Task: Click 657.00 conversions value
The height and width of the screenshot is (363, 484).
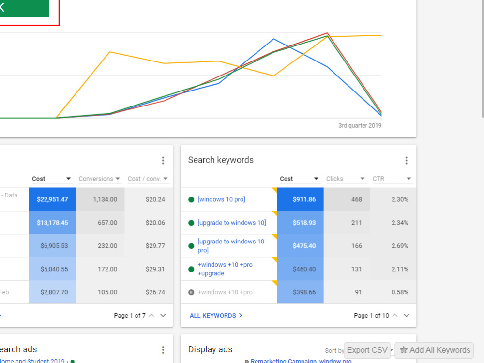Action: pyautogui.click(x=107, y=223)
